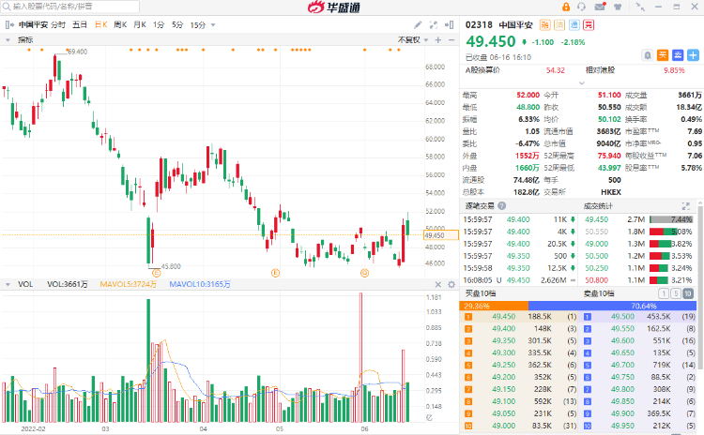Select the pencil drawing tool above chart
704x435 pixels.
pos(418,24)
